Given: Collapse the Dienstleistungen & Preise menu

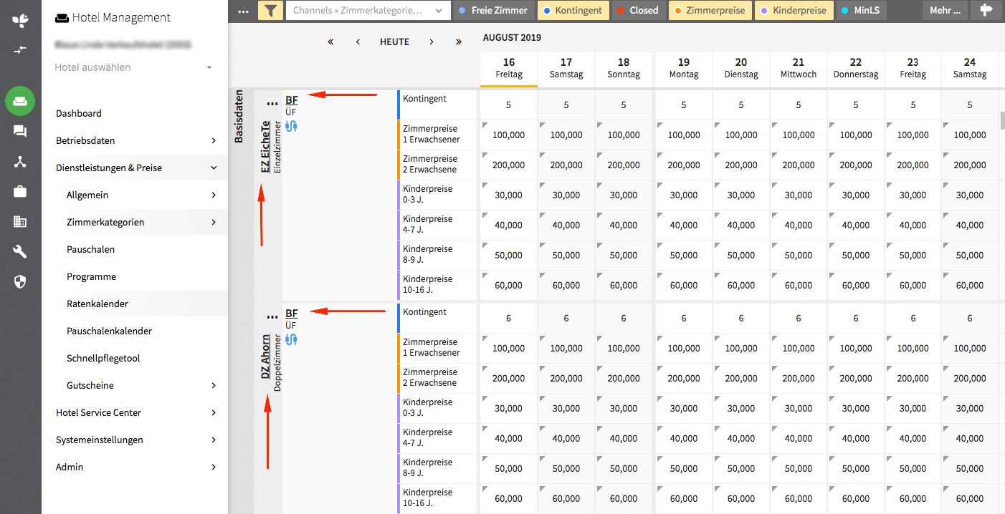Looking at the screenshot, I should coord(135,168).
